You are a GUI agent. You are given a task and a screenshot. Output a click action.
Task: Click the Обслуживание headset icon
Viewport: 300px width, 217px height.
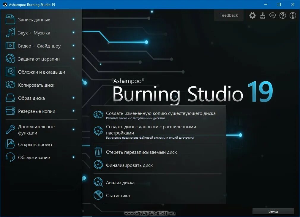pos(10,157)
